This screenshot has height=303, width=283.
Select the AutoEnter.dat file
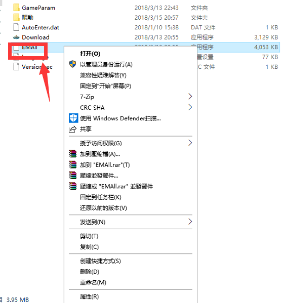click(41, 27)
